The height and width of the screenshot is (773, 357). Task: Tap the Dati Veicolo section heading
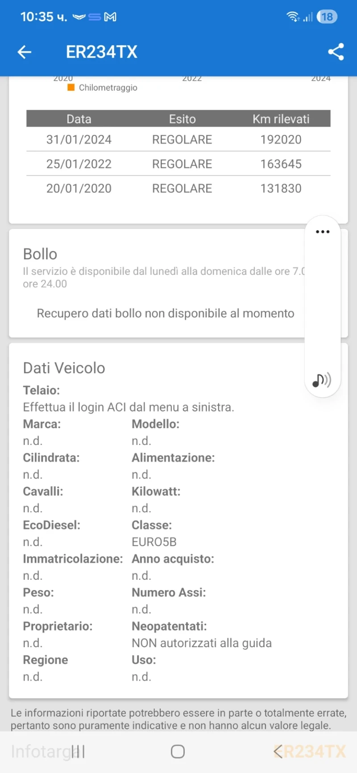(64, 368)
